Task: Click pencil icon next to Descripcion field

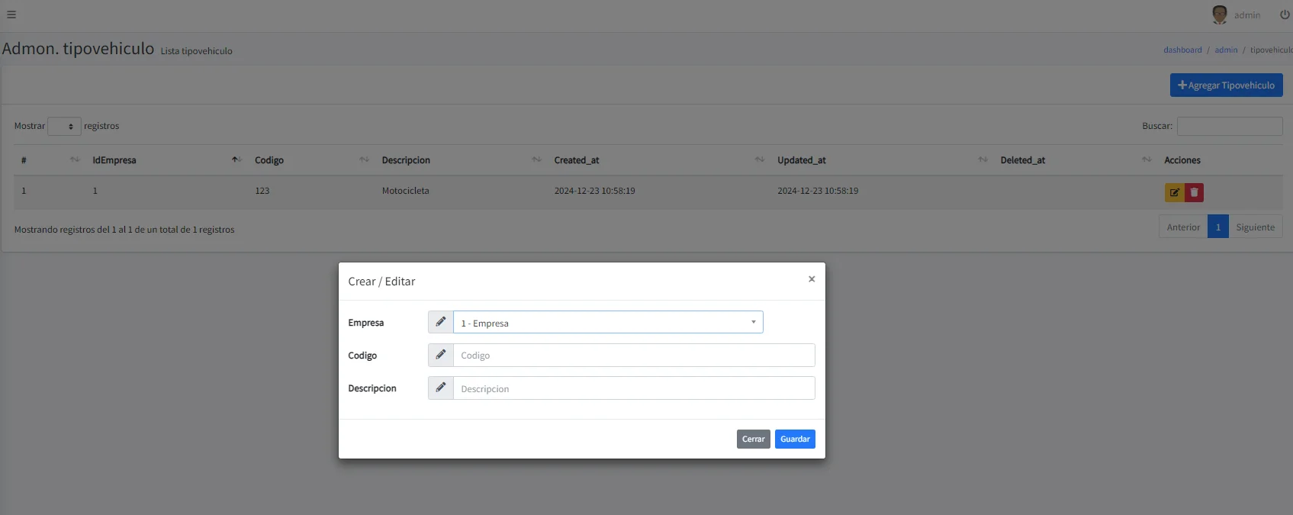Action: pyautogui.click(x=441, y=388)
